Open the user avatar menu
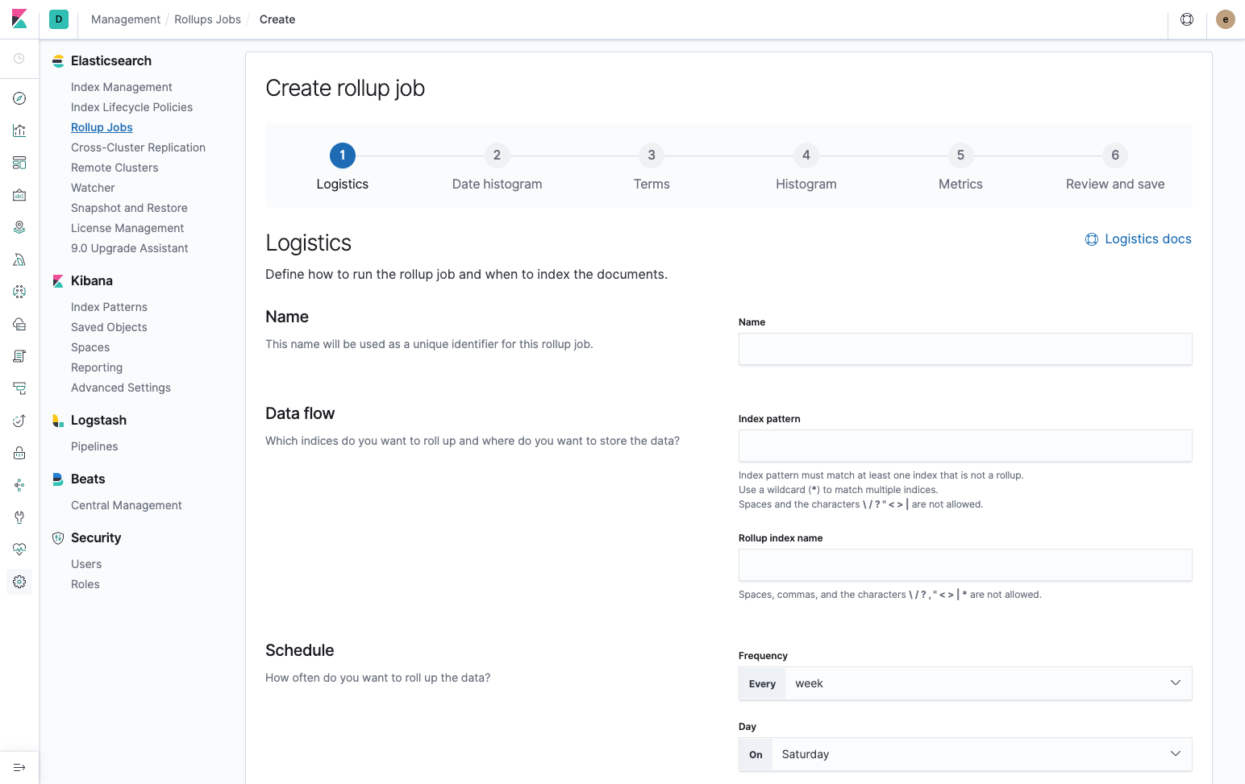 click(x=1225, y=19)
